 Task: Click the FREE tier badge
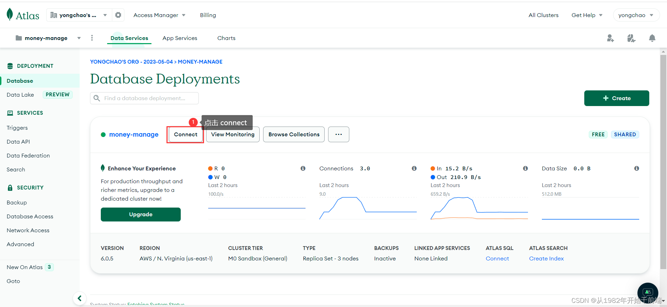point(598,134)
